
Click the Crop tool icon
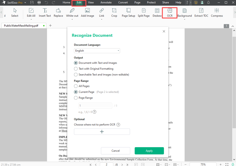pyautogui.click(x=114, y=11)
